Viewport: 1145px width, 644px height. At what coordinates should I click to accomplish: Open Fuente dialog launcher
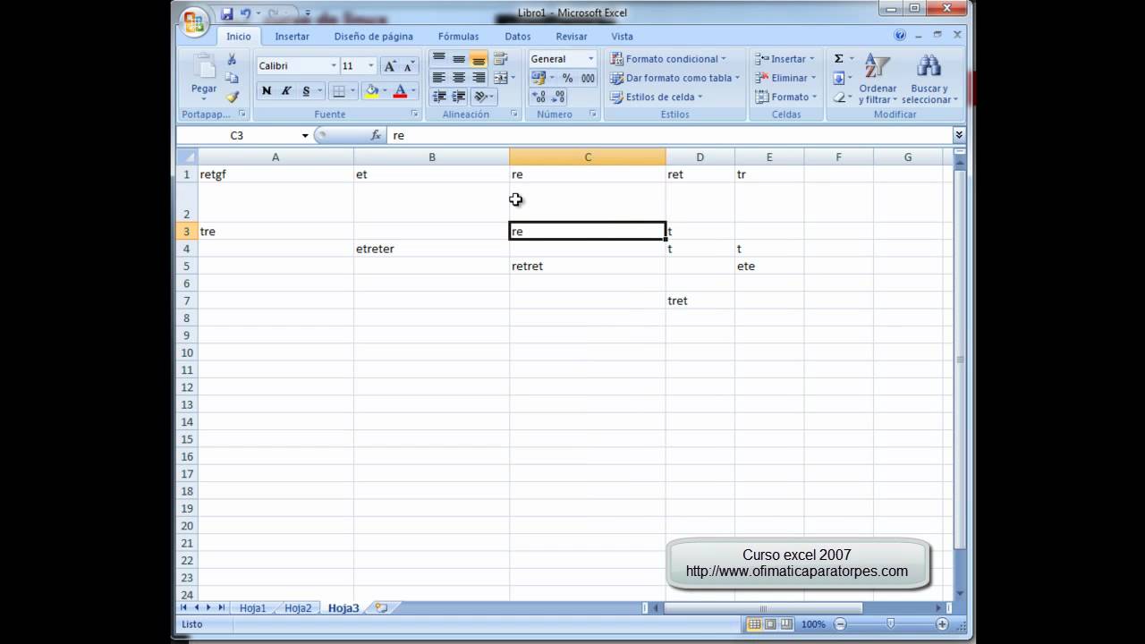click(415, 114)
